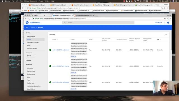Click the dashboard Search input field
179x101 pixels.
(98, 22)
